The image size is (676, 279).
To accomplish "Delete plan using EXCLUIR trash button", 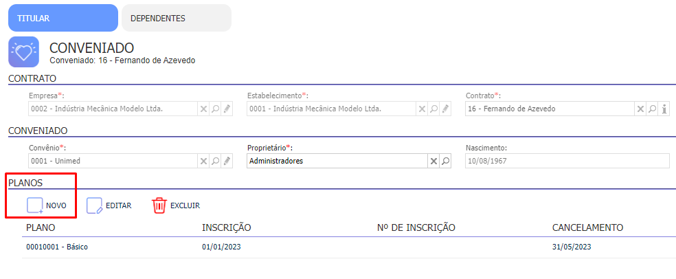I will click(175, 205).
